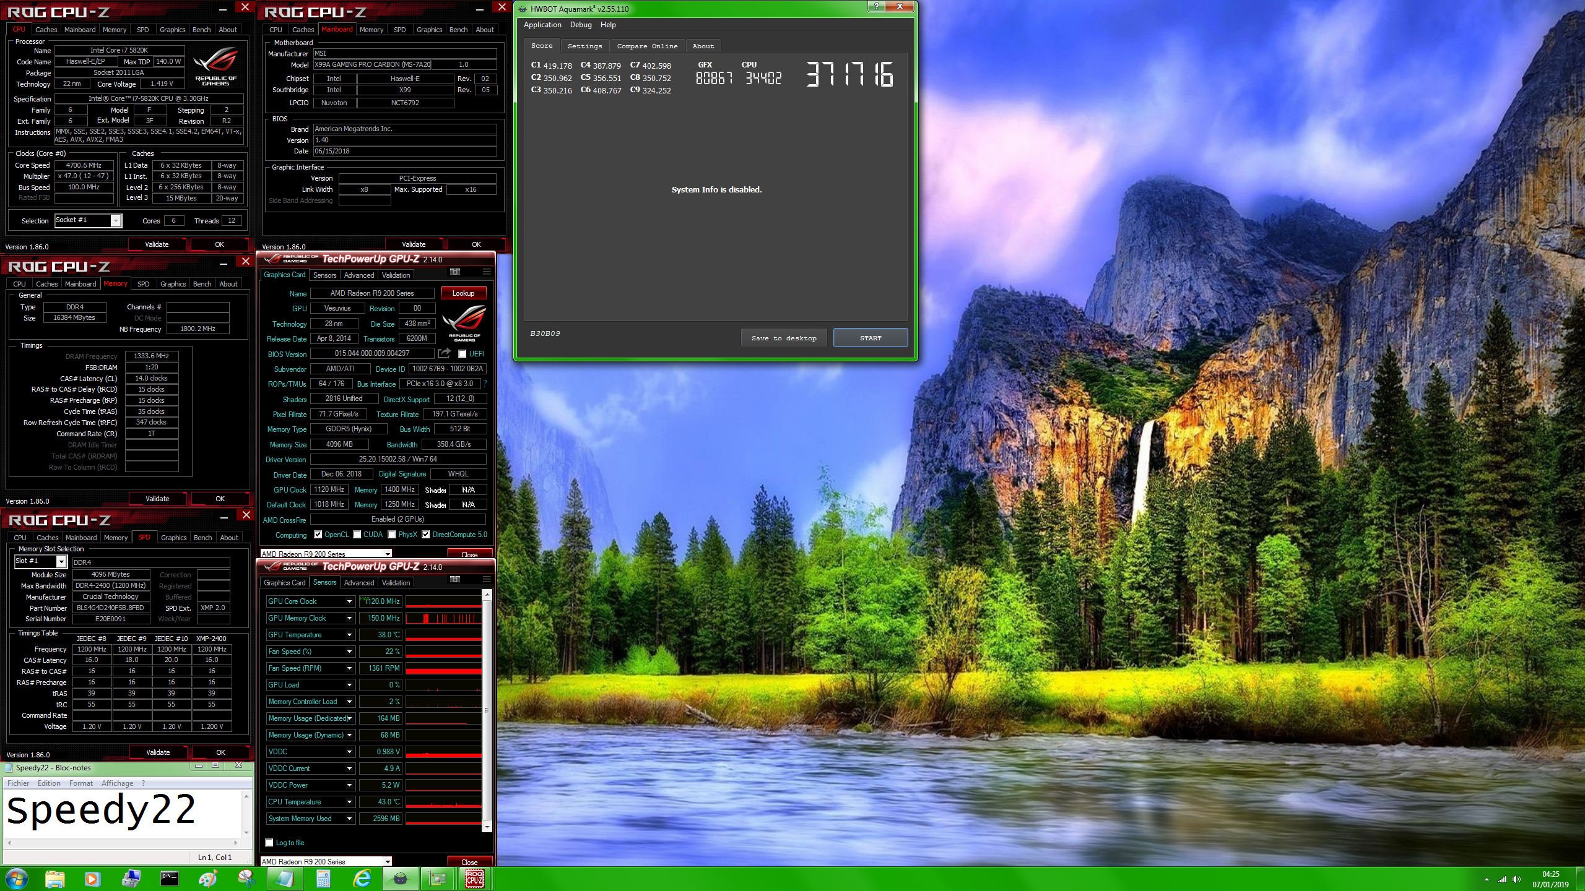Open Calculator from the taskbar
The width and height of the screenshot is (1585, 891).
323,879
